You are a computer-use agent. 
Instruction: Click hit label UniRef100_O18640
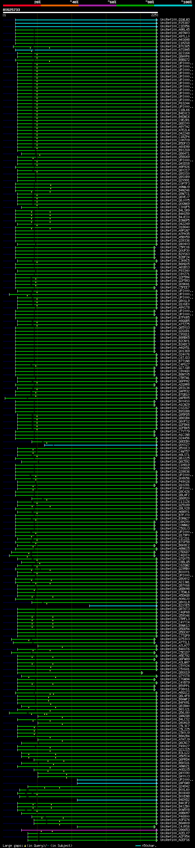[175, 227]
